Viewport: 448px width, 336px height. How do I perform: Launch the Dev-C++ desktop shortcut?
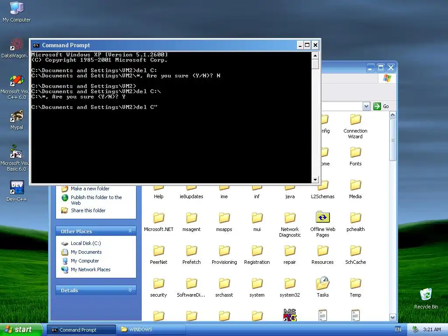(x=17, y=191)
